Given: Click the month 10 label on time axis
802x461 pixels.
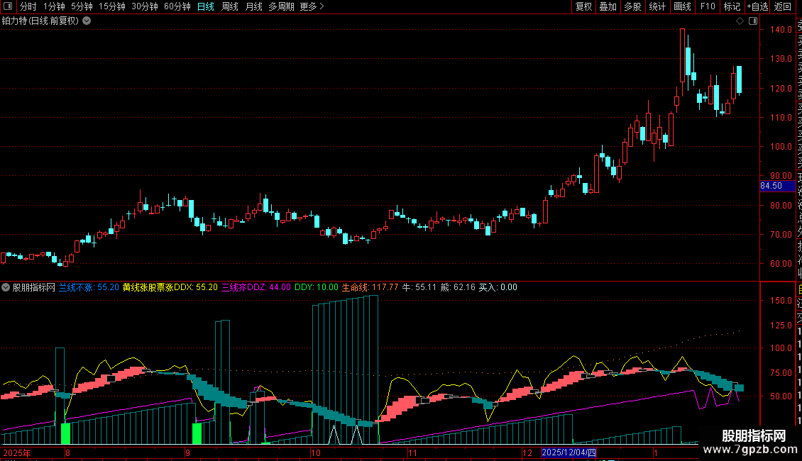Looking at the screenshot, I should 316,452.
